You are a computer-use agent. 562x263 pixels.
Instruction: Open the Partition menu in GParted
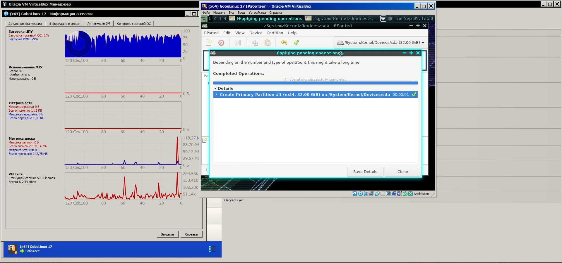[275, 33]
